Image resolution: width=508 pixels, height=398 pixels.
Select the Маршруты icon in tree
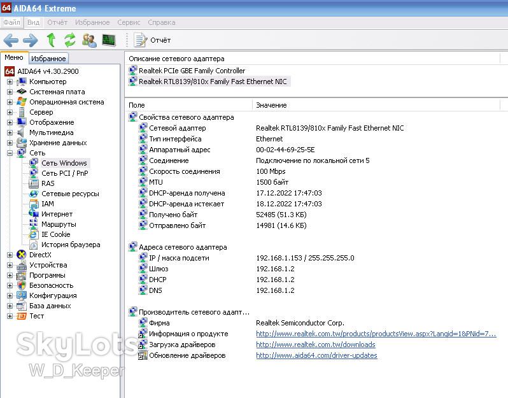[34, 224]
